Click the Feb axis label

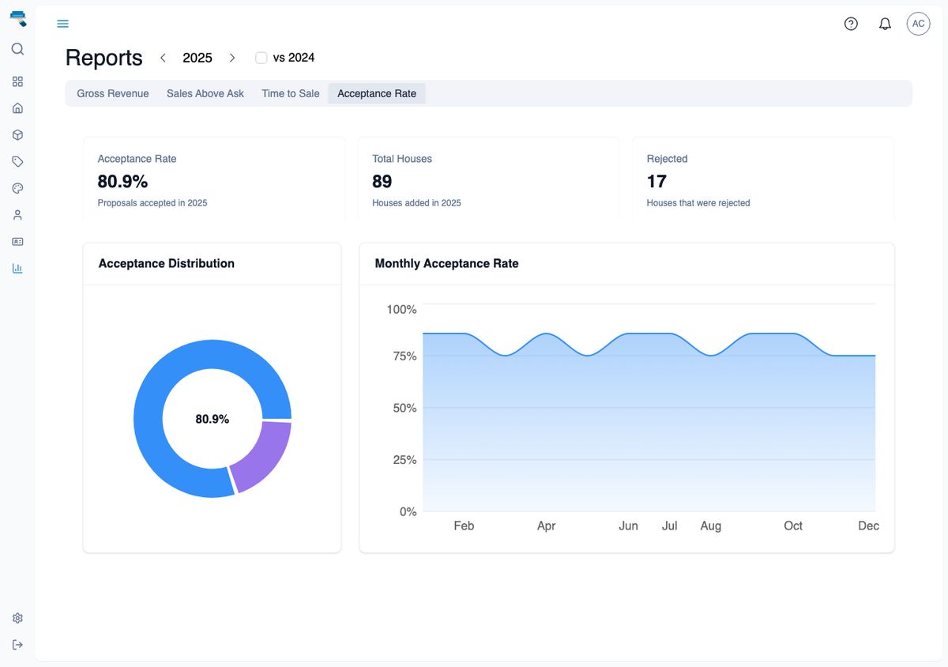(464, 526)
